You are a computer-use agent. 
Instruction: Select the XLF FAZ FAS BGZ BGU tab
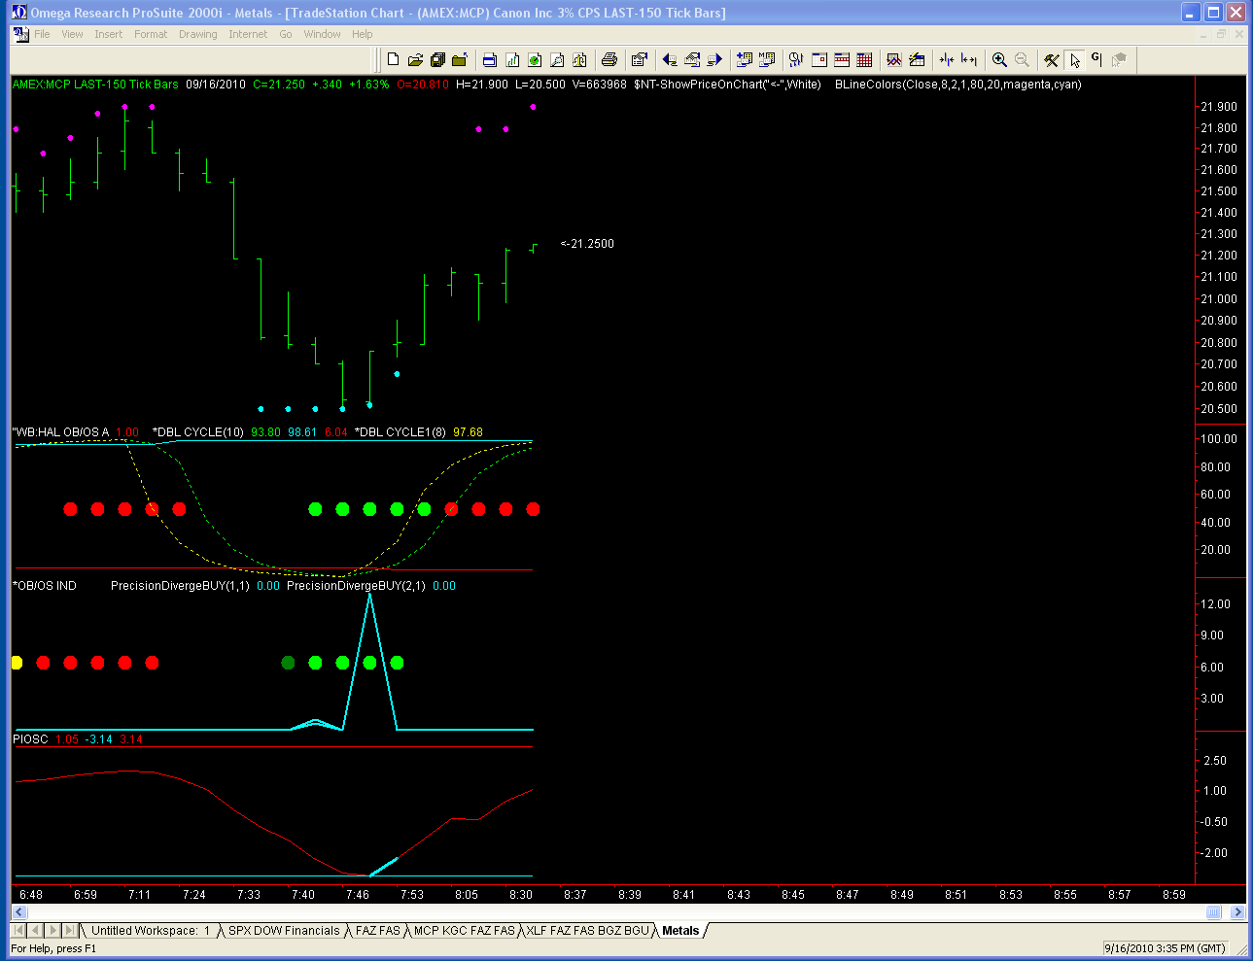point(587,931)
